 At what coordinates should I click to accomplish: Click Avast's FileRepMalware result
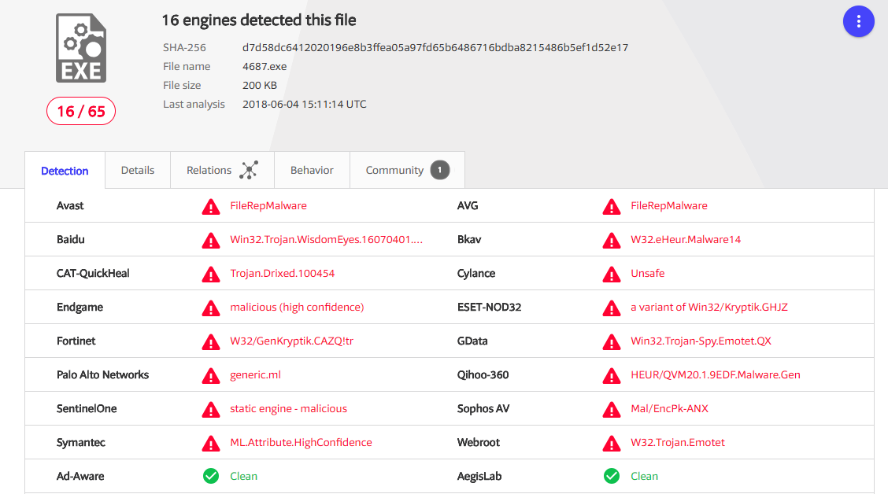point(268,205)
